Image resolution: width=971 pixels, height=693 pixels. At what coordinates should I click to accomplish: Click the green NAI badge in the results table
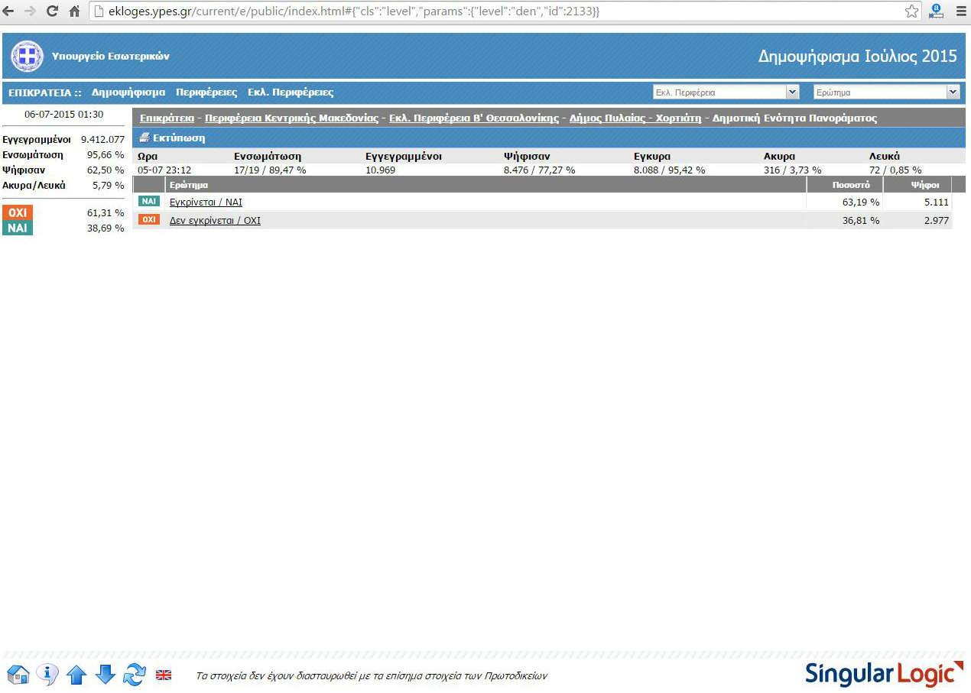149,201
